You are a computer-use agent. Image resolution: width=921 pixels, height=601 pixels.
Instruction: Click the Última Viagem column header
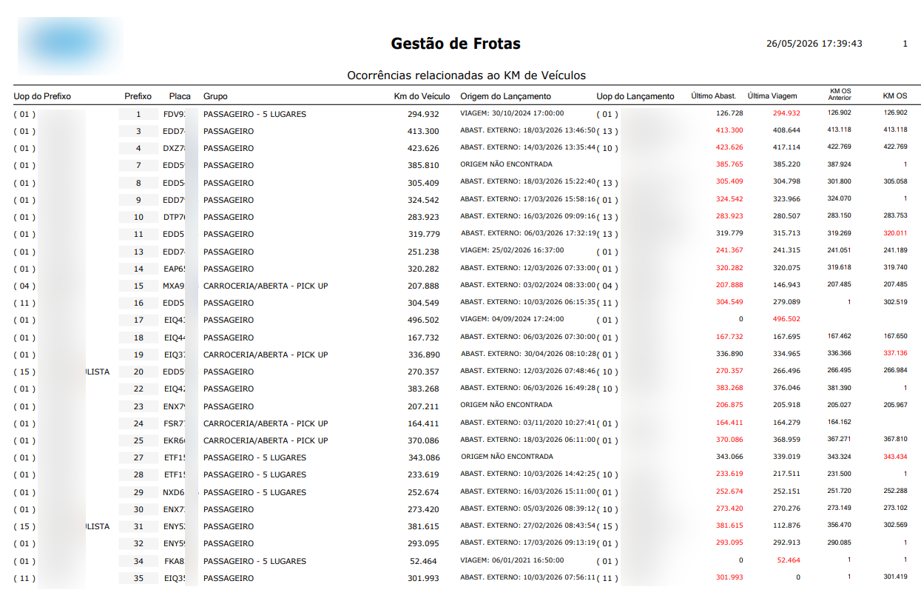[x=772, y=96]
